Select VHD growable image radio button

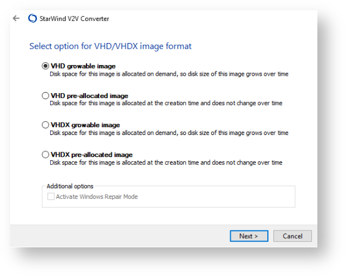pyautogui.click(x=45, y=66)
